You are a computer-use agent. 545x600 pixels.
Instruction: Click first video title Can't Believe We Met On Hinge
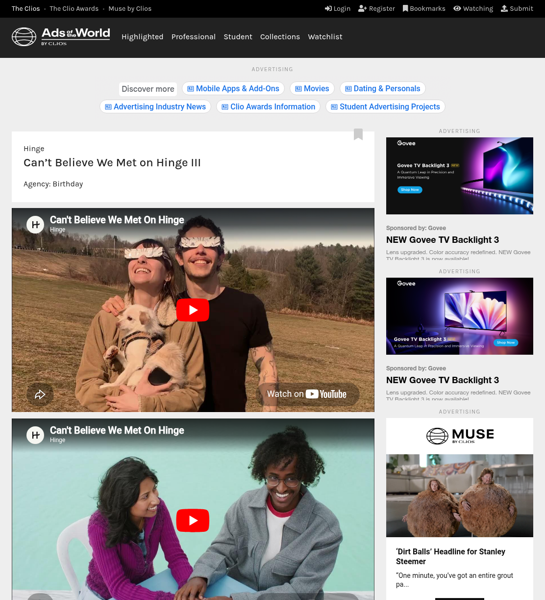[x=117, y=220]
